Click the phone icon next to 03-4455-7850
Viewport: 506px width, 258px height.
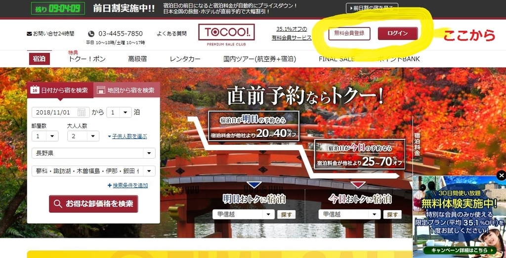coord(91,34)
